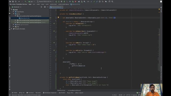171x96 pixels.
Task: Open the Run bottom tool tab
Action: [70, 93]
